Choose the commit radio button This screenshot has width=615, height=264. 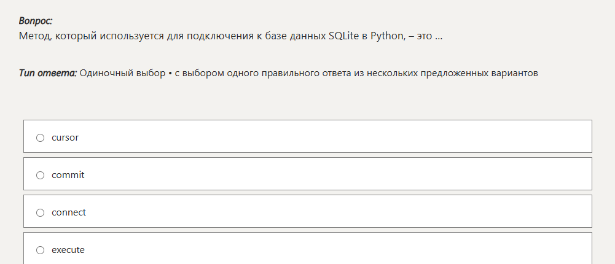pos(41,175)
